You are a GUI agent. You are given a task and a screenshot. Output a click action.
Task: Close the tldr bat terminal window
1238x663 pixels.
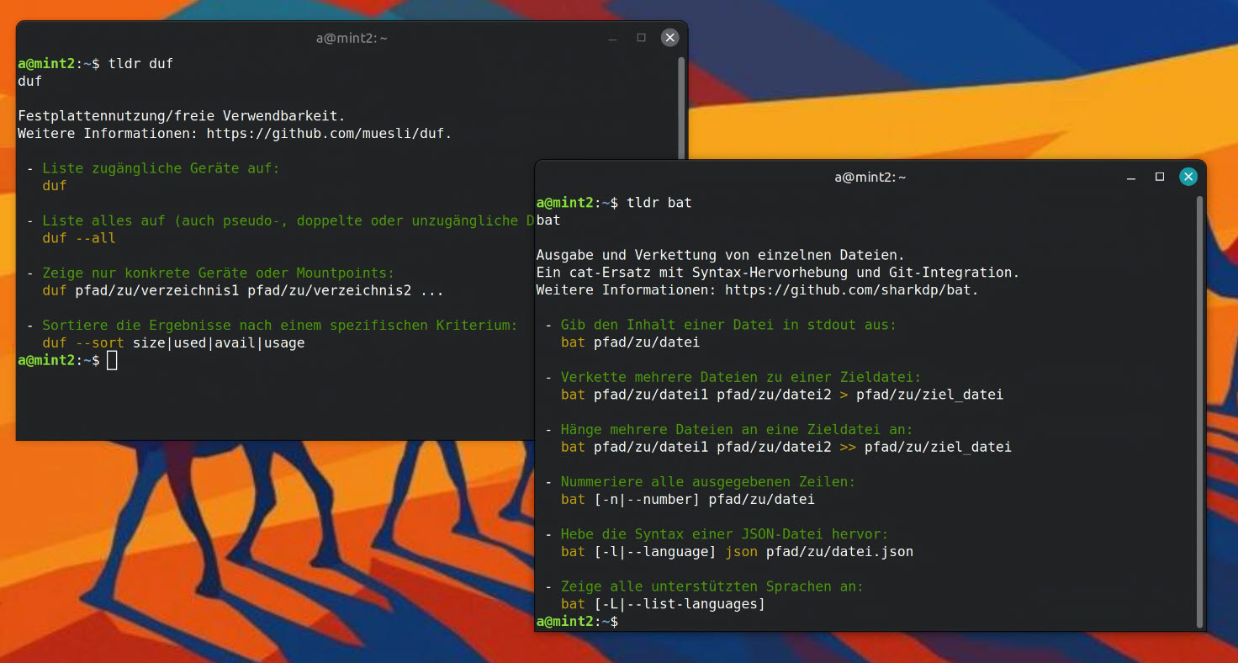[x=1188, y=177]
